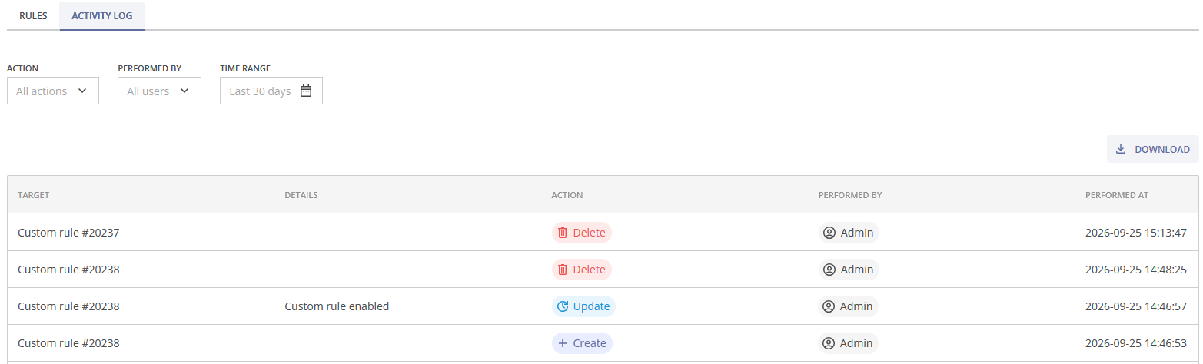Click the Action column header
1203x364 pixels.
(x=567, y=195)
